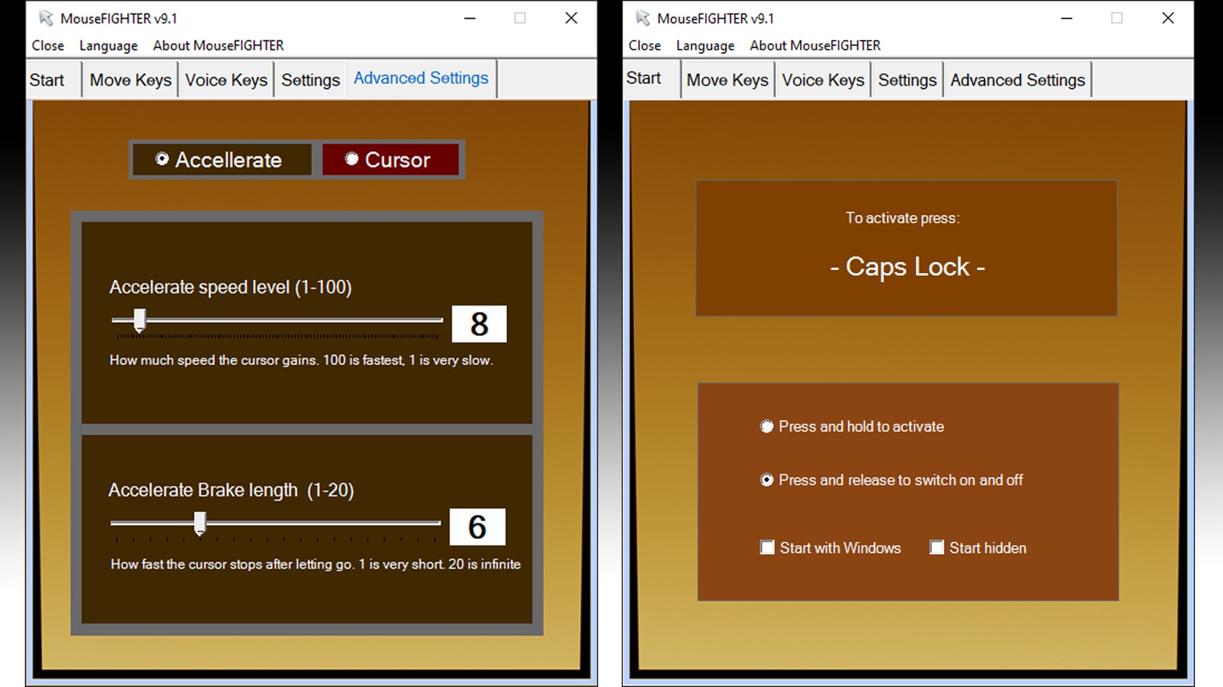Click MouseFIGHTER app icon in right window

pos(643,18)
